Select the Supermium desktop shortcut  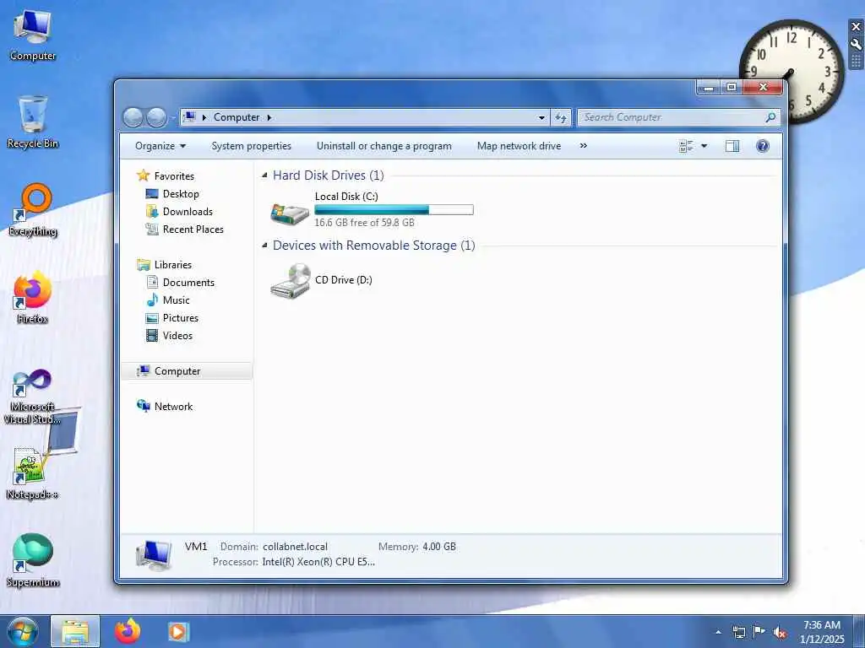33,561
